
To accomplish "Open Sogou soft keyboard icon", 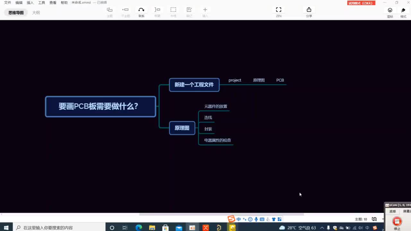I will tap(262, 219).
